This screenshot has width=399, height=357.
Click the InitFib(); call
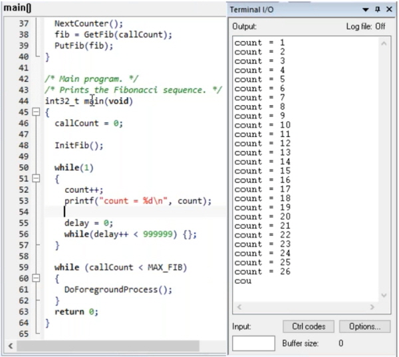79,146
